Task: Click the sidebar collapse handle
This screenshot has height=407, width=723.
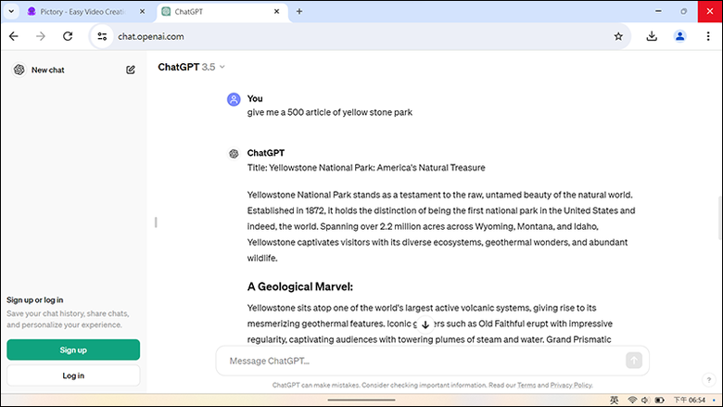Action: [156, 223]
